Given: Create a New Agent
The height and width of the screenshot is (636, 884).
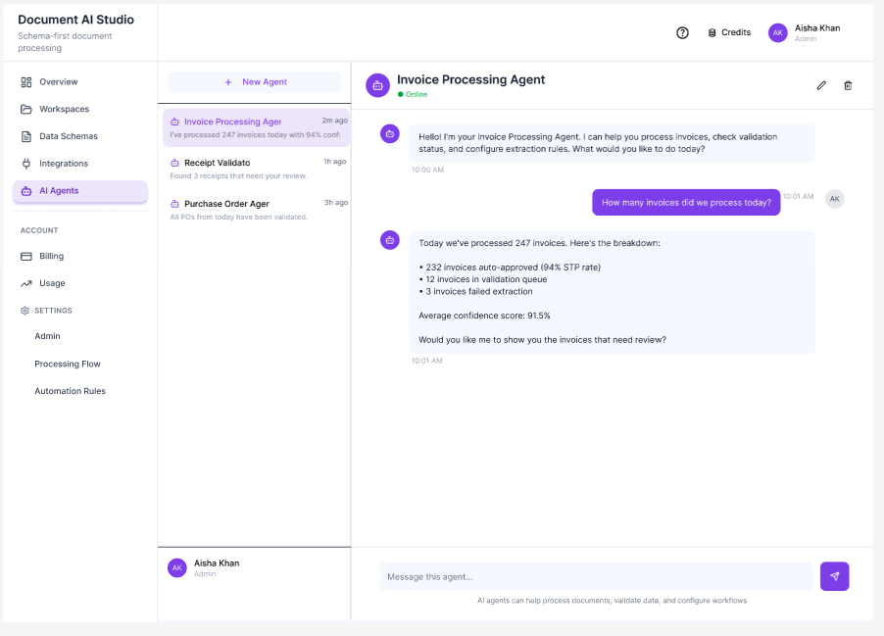Looking at the screenshot, I should click(255, 82).
